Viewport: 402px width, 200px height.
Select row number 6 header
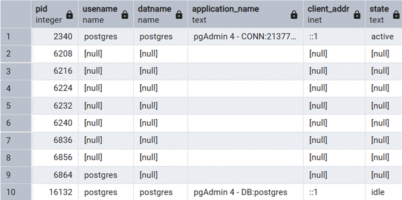(16, 123)
